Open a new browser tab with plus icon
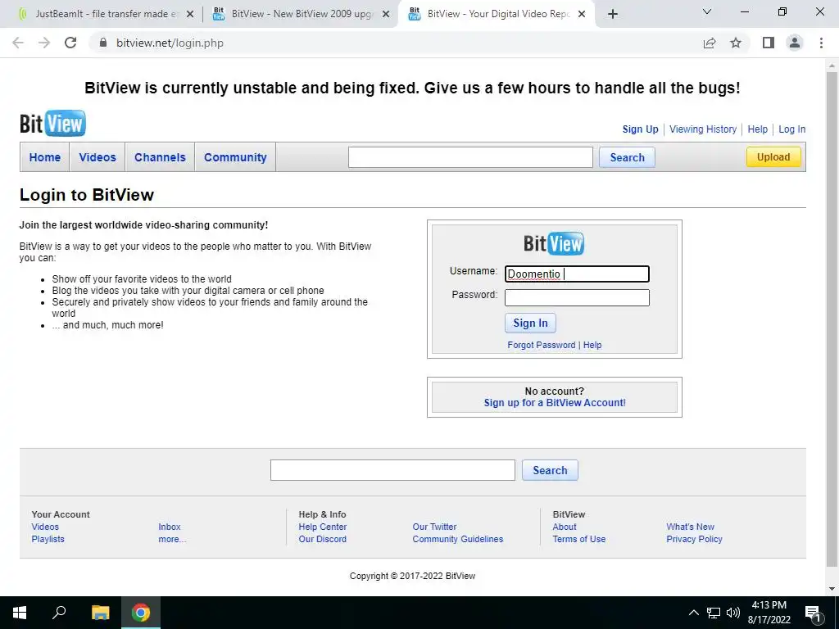Screen dimensions: 839x629 (x=613, y=14)
